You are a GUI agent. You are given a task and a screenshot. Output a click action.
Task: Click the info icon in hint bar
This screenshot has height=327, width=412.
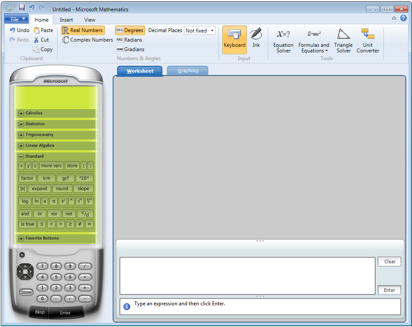(x=127, y=307)
